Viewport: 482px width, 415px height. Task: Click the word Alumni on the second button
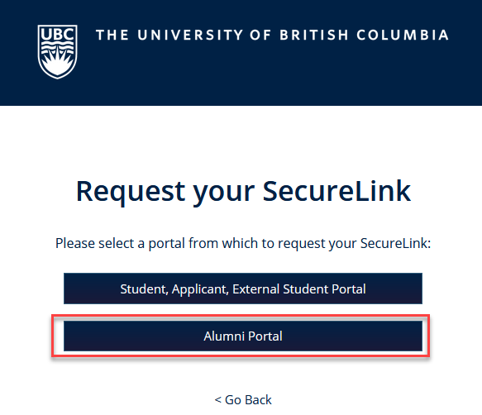[x=224, y=336]
